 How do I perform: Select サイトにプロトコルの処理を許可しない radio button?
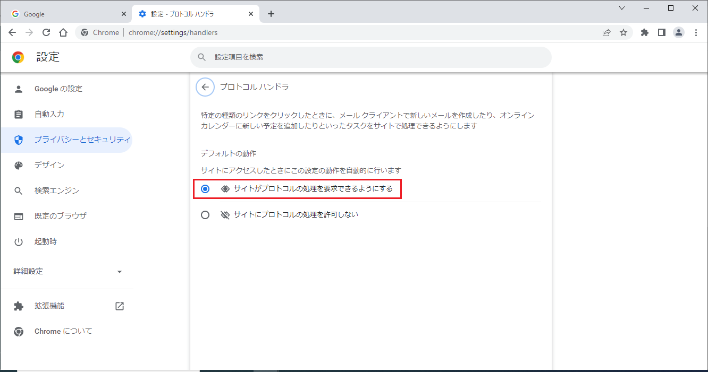tap(205, 215)
